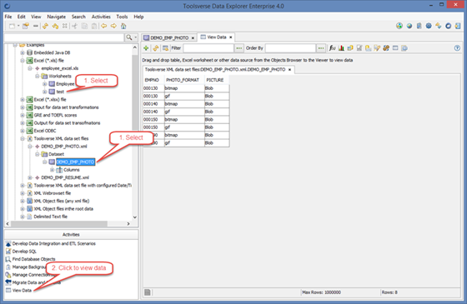The height and width of the screenshot is (304, 467).
Task: Open the Navigate menu
Action: pos(57,17)
